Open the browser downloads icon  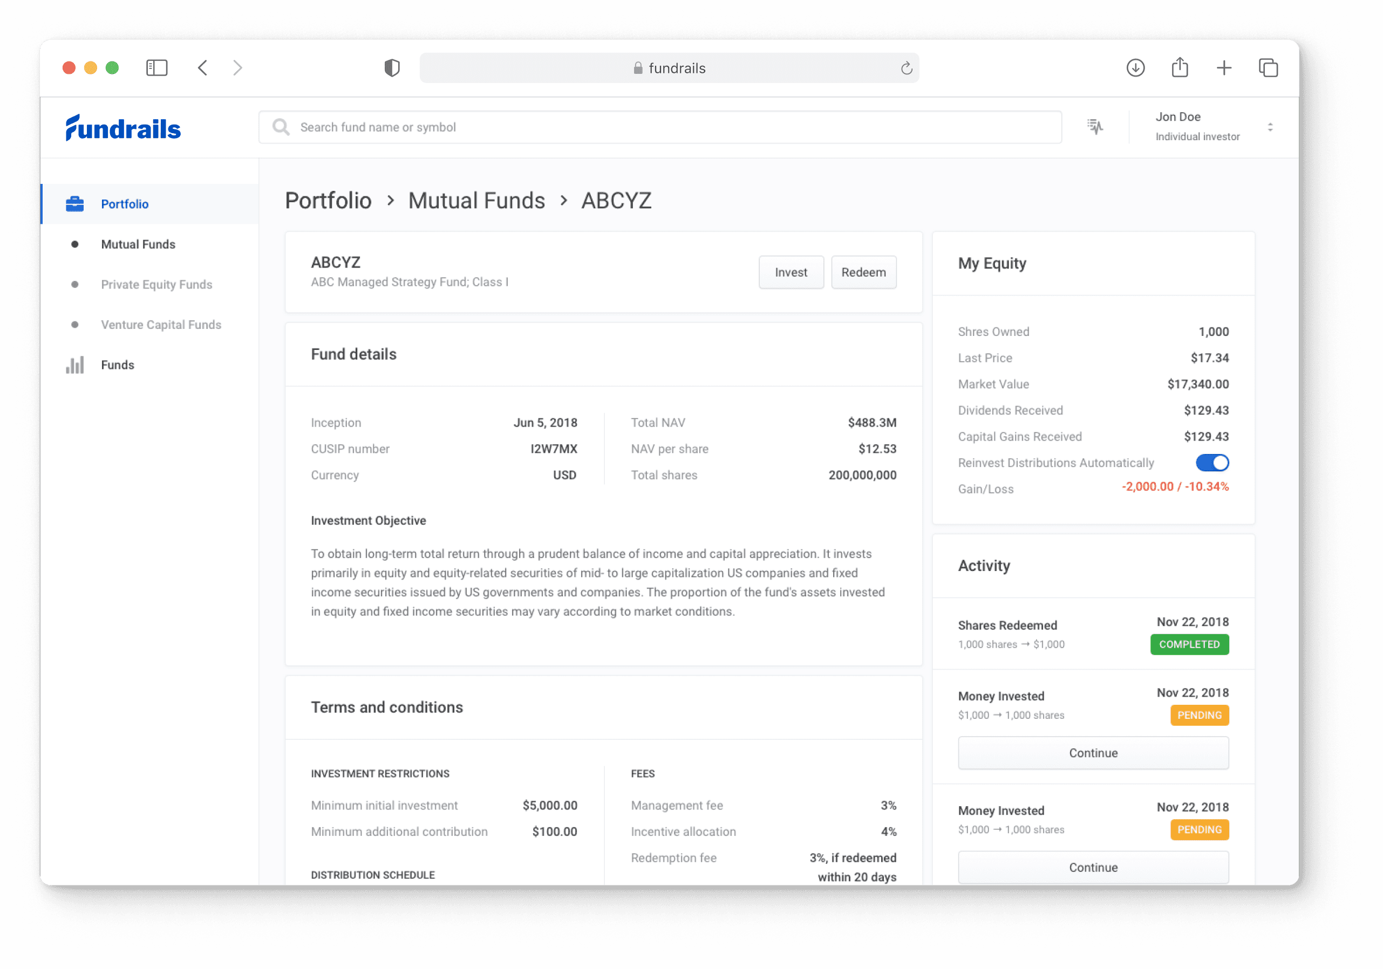[1135, 68]
